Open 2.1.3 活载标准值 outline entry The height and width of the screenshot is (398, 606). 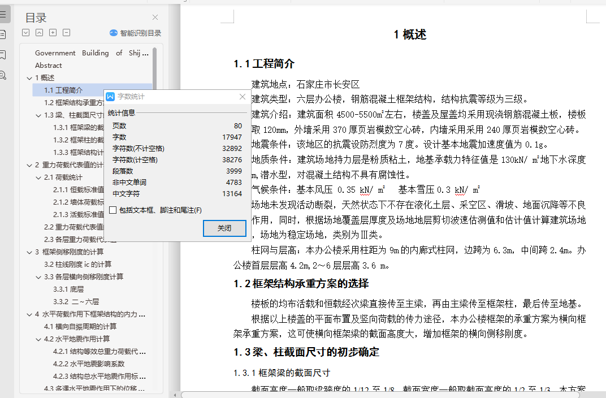[79, 214]
